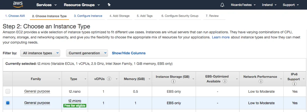307x112 pixels.
Task: Click the Learn more link
Action: coord(221,37)
